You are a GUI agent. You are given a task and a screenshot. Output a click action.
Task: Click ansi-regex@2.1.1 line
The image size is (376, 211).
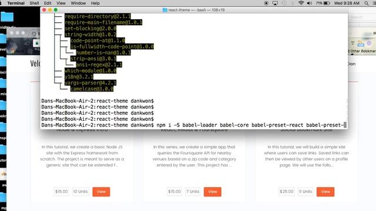[x=99, y=64]
